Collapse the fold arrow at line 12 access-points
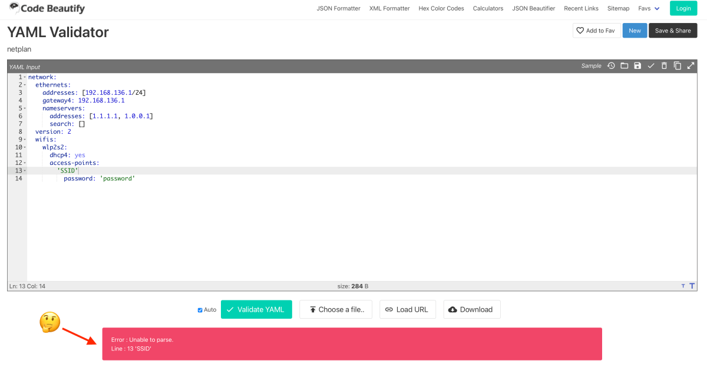The image size is (707, 367). pyautogui.click(x=25, y=163)
